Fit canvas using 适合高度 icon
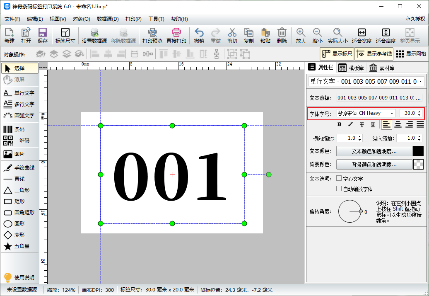429x296 pixels. (x=386, y=36)
